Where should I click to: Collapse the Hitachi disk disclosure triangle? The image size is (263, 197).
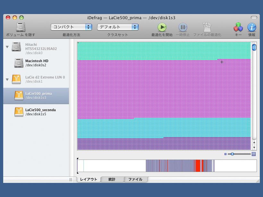(7, 47)
